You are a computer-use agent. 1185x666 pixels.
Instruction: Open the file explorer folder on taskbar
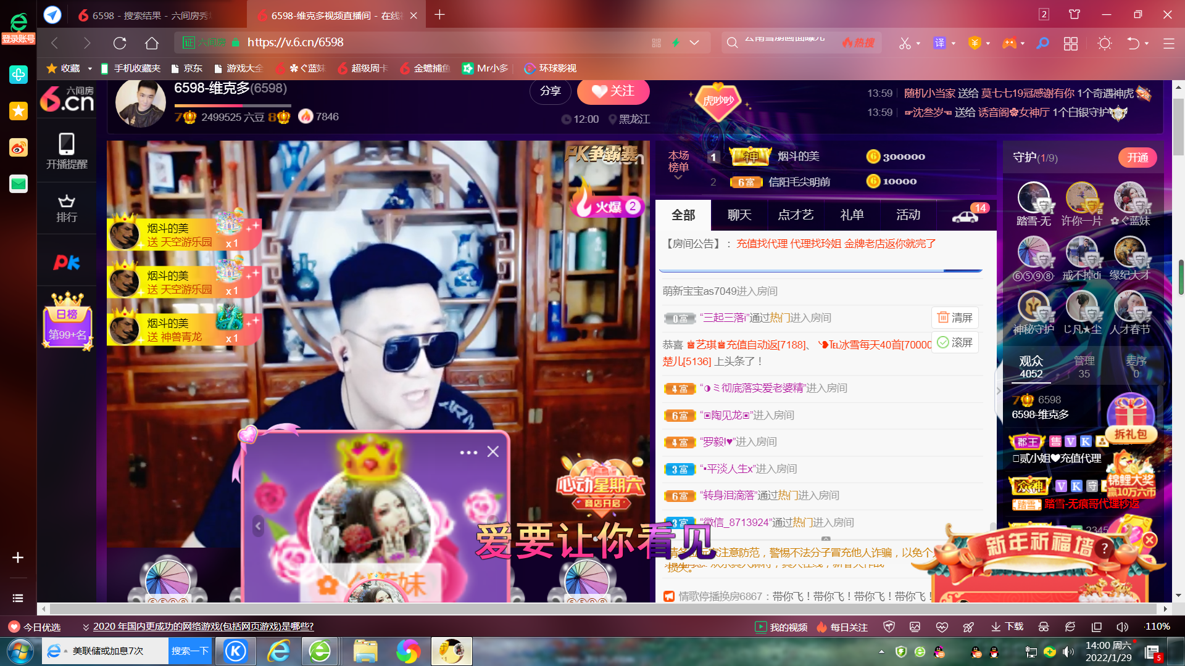click(x=365, y=651)
